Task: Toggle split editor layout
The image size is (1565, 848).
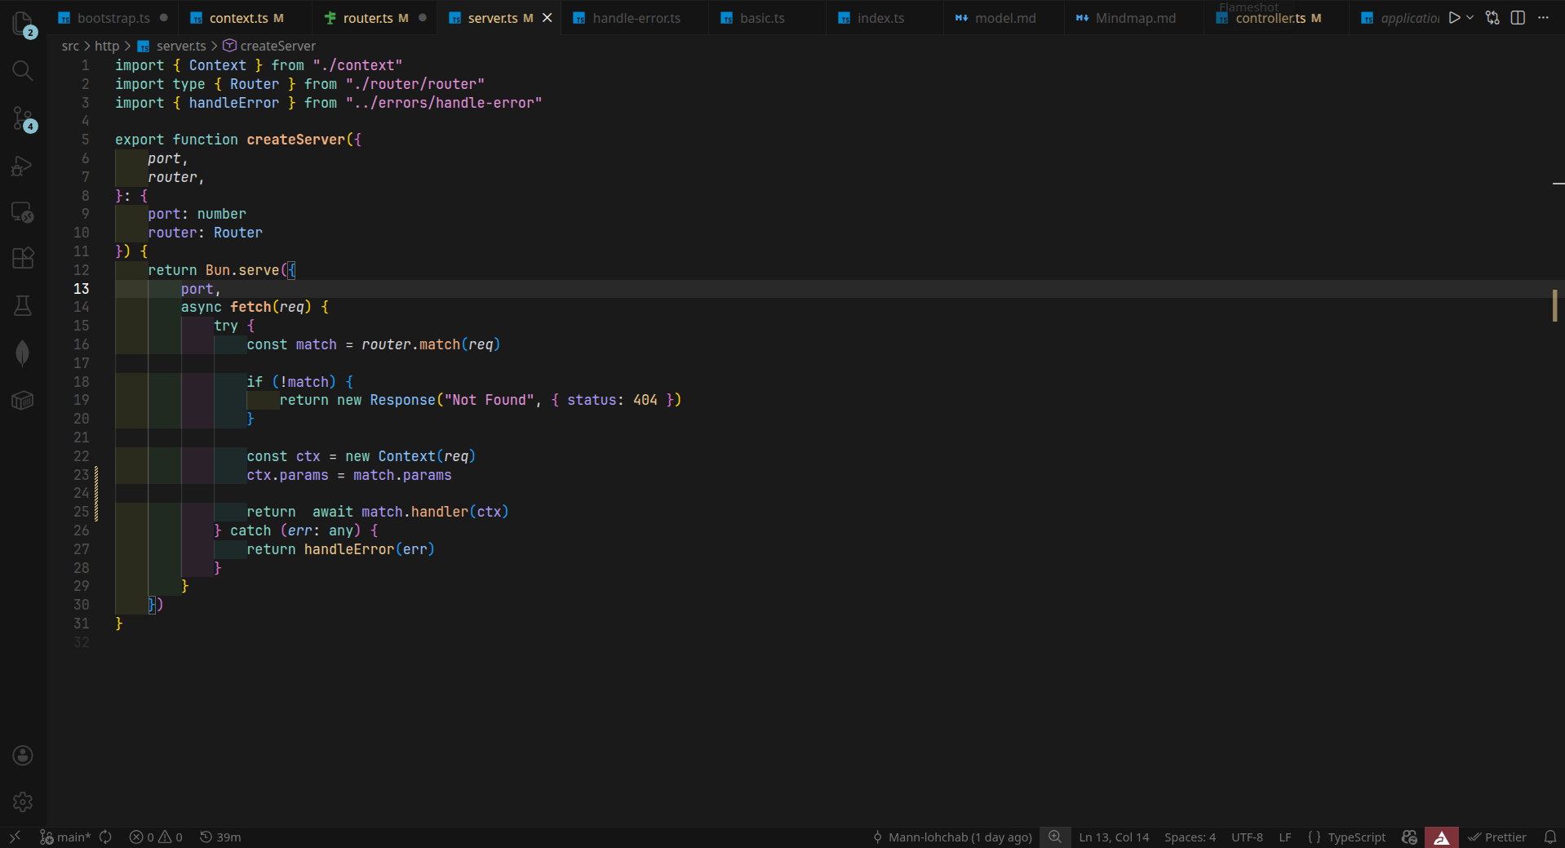Action: [x=1518, y=18]
